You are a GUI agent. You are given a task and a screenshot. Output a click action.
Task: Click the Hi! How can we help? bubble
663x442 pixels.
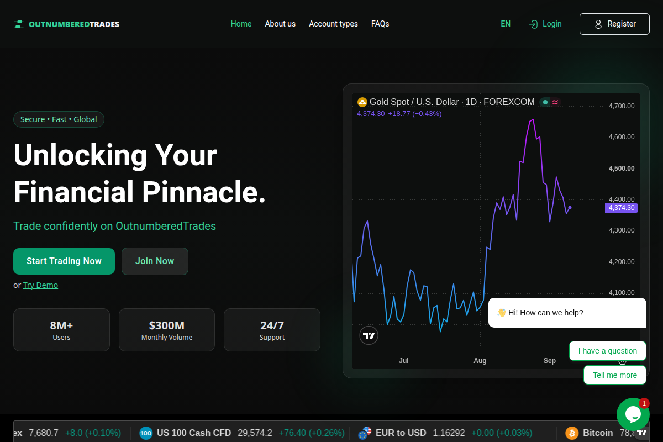pos(567,313)
